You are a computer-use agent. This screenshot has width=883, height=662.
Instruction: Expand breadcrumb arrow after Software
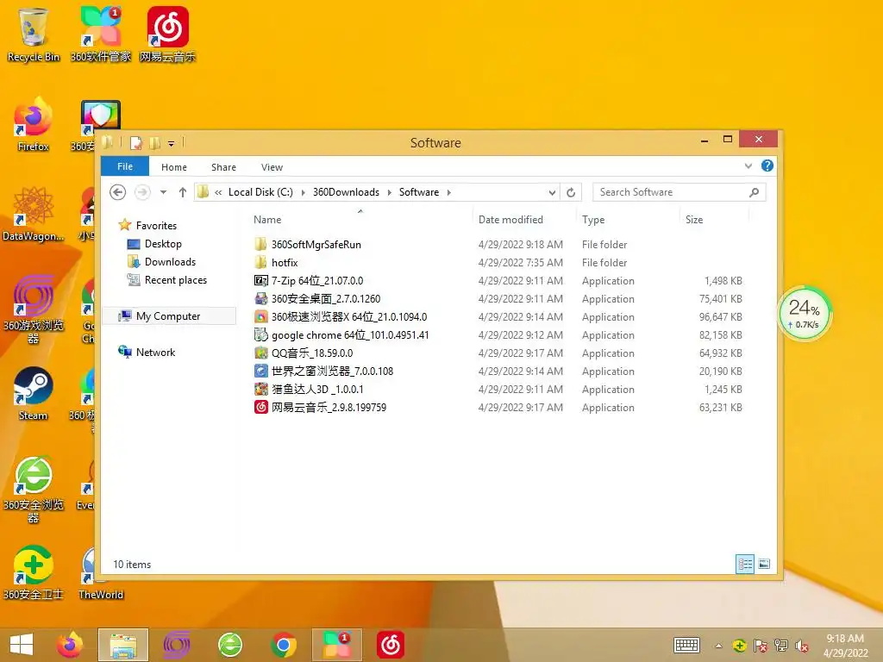[x=448, y=192]
